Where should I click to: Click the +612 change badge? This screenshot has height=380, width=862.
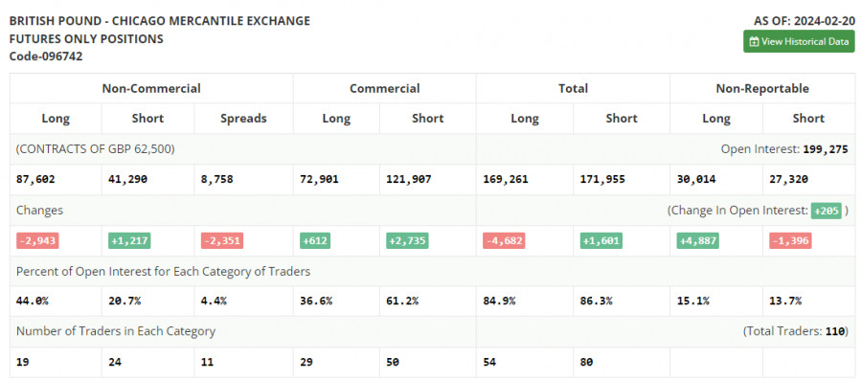point(315,240)
